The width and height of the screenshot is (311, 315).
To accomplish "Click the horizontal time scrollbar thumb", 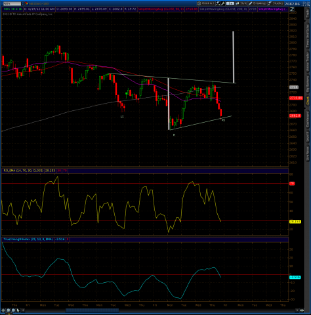I will [92, 310].
